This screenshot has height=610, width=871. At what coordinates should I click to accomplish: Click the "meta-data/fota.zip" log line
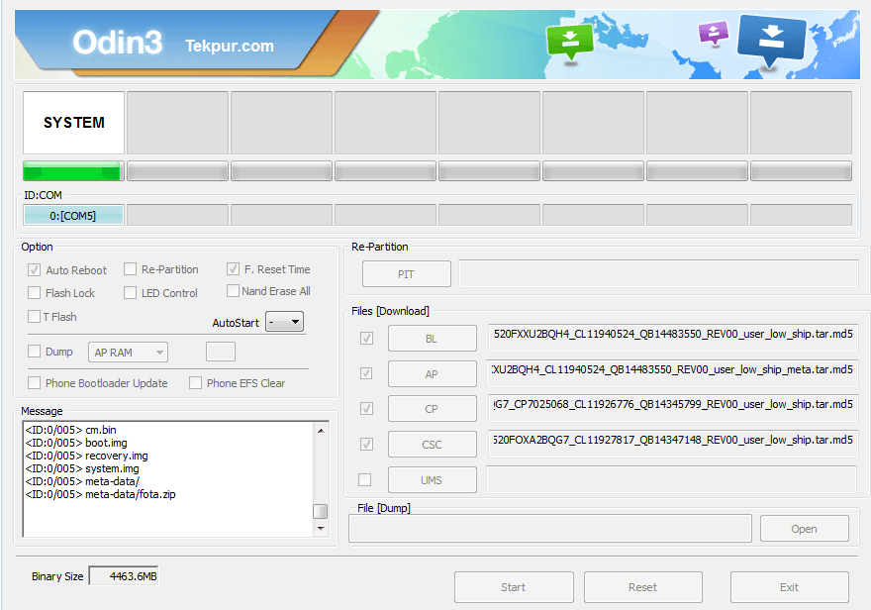101,494
